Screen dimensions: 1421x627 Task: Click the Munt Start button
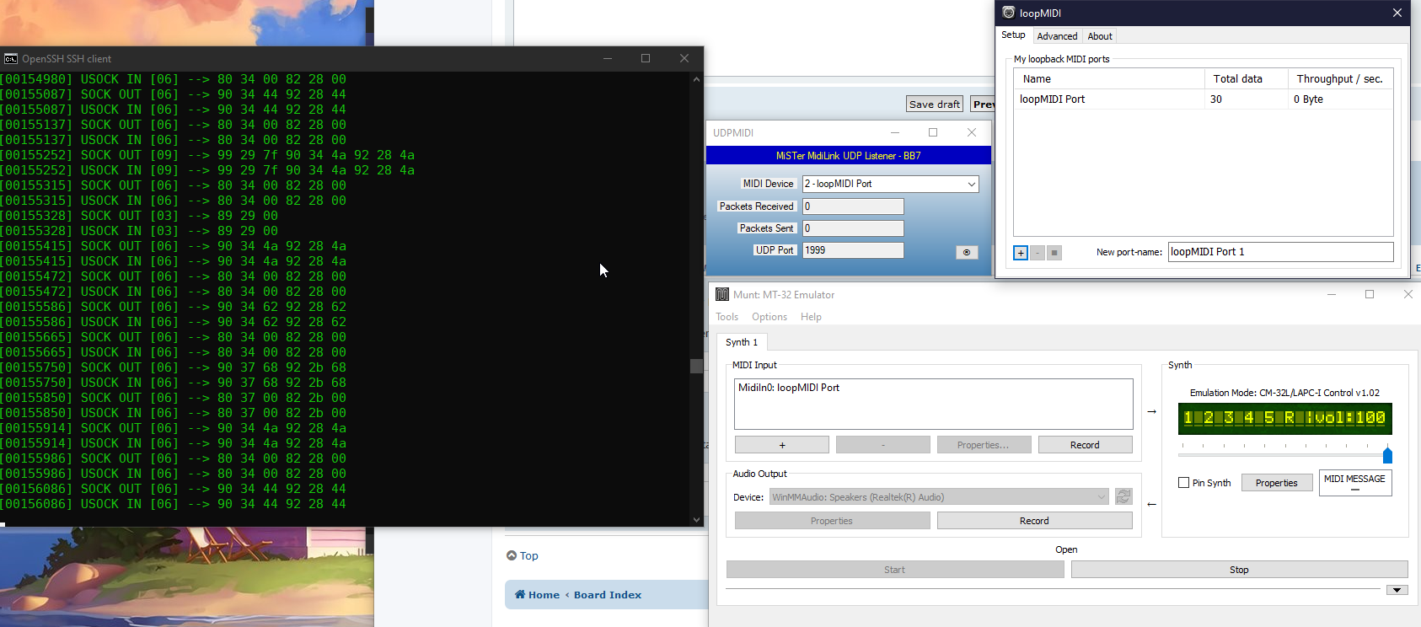tap(895, 570)
